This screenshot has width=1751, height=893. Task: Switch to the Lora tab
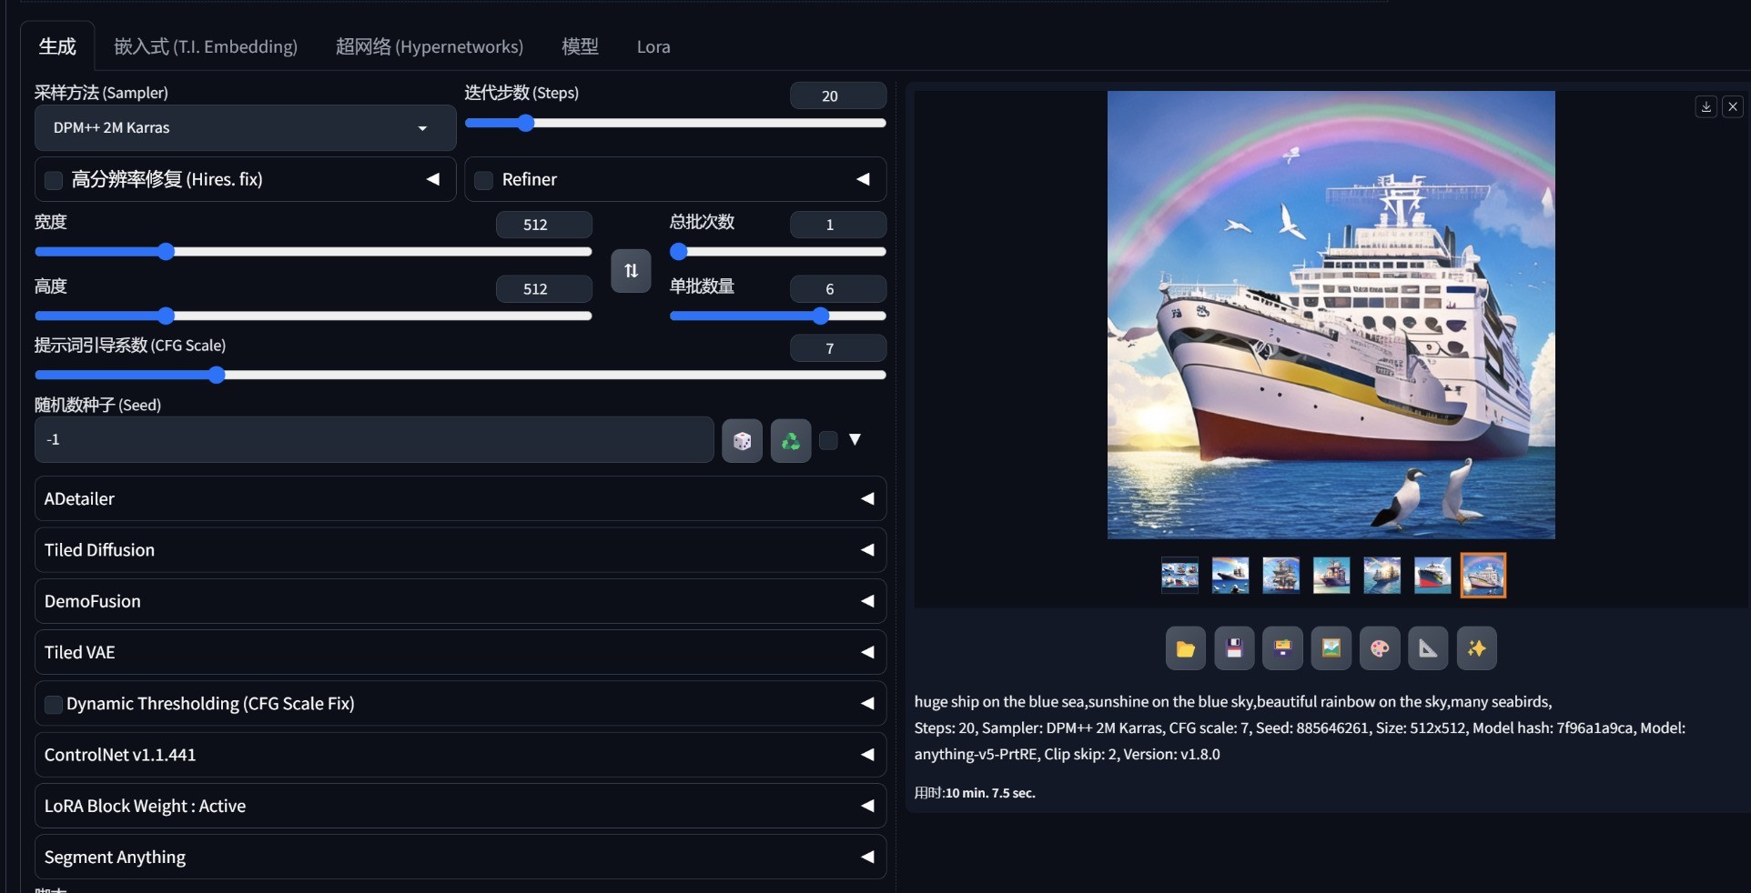click(x=653, y=46)
